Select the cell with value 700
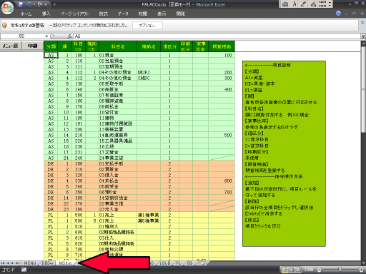Image resolution: width=366 pixels, height=274 pixels. 222,192
